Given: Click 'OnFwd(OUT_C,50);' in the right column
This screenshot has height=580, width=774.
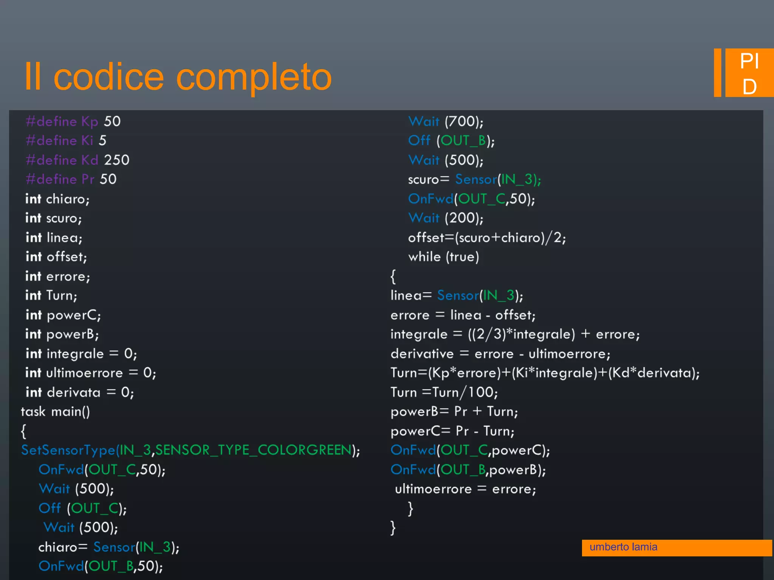Looking at the screenshot, I should click(x=472, y=199).
